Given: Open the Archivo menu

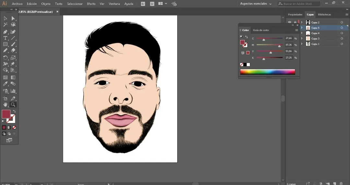Looking at the screenshot, I should click(17, 4).
